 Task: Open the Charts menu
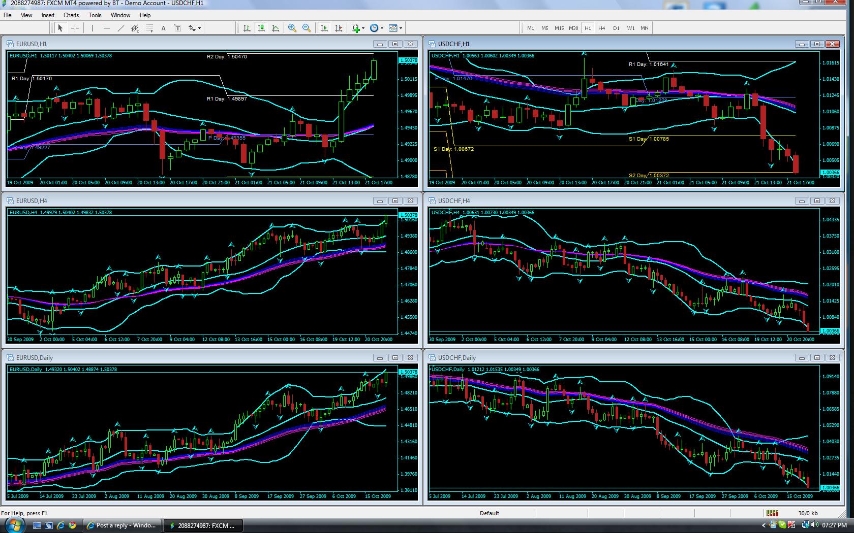pos(71,15)
